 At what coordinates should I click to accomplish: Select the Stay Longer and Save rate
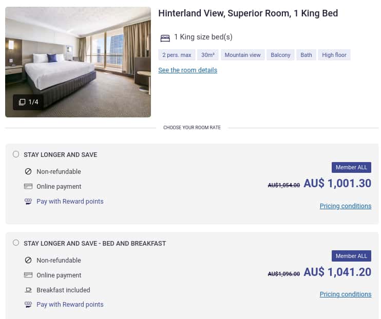[x=16, y=154]
